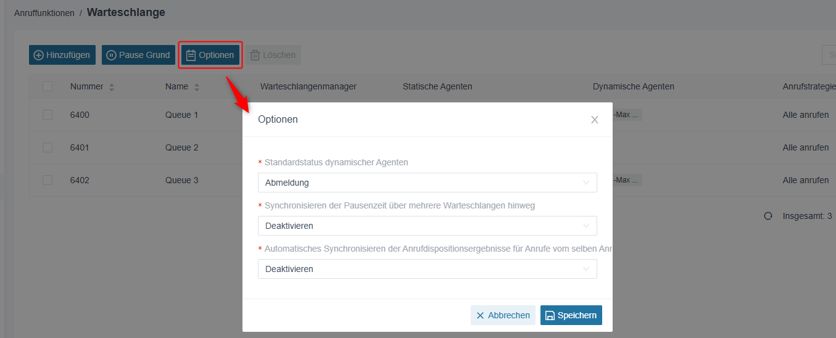Click the Statische Agenten column header
This screenshot has width=836, height=338.
pos(437,86)
